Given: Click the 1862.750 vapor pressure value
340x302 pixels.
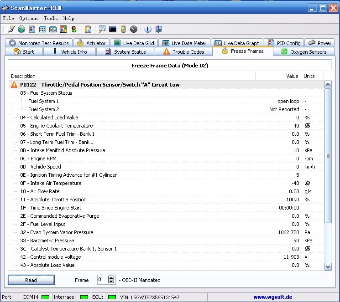Looking at the screenshot, I should click(x=288, y=232).
